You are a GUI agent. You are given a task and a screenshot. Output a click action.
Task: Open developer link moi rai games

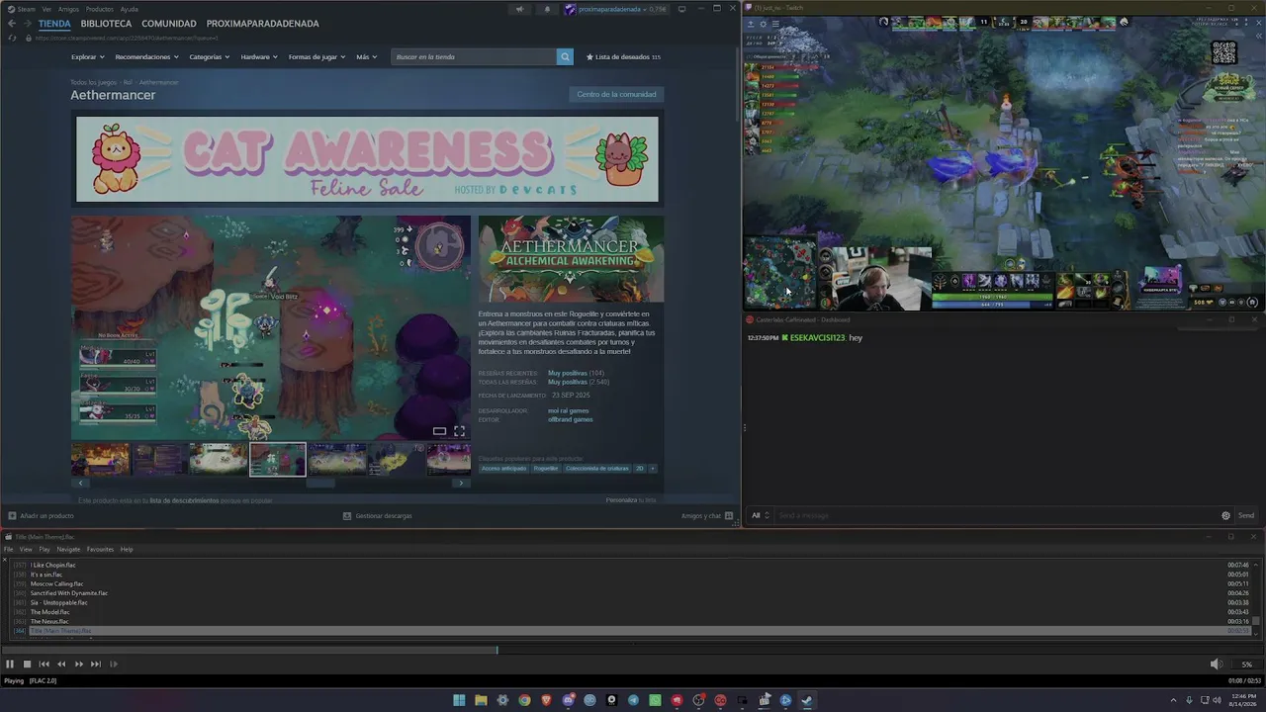pyautogui.click(x=569, y=410)
